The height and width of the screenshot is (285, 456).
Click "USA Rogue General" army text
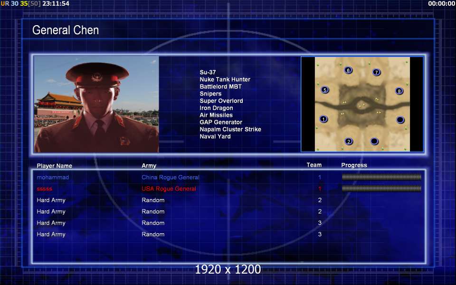[x=169, y=189]
